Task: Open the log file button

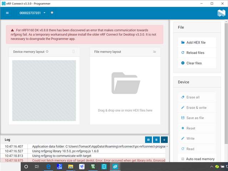Action: (x=148, y=140)
